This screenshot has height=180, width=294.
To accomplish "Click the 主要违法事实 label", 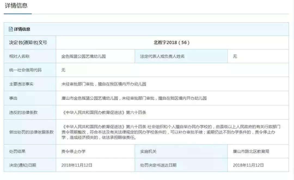I will click(21, 84).
